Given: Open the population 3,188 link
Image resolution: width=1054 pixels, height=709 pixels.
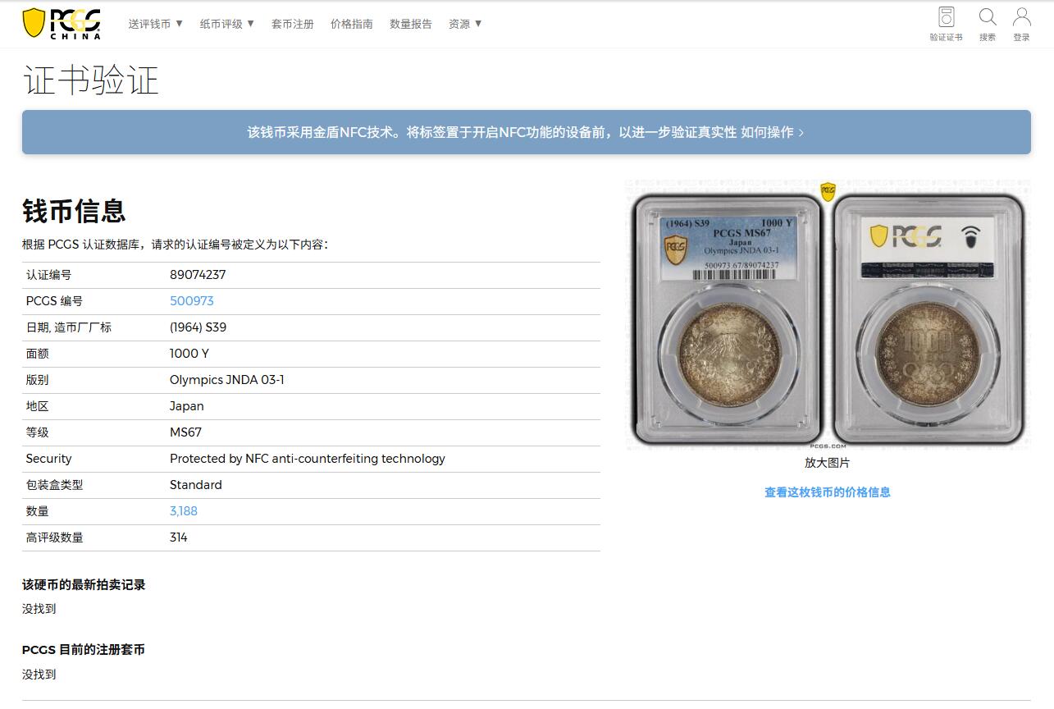Looking at the screenshot, I should click(184, 511).
